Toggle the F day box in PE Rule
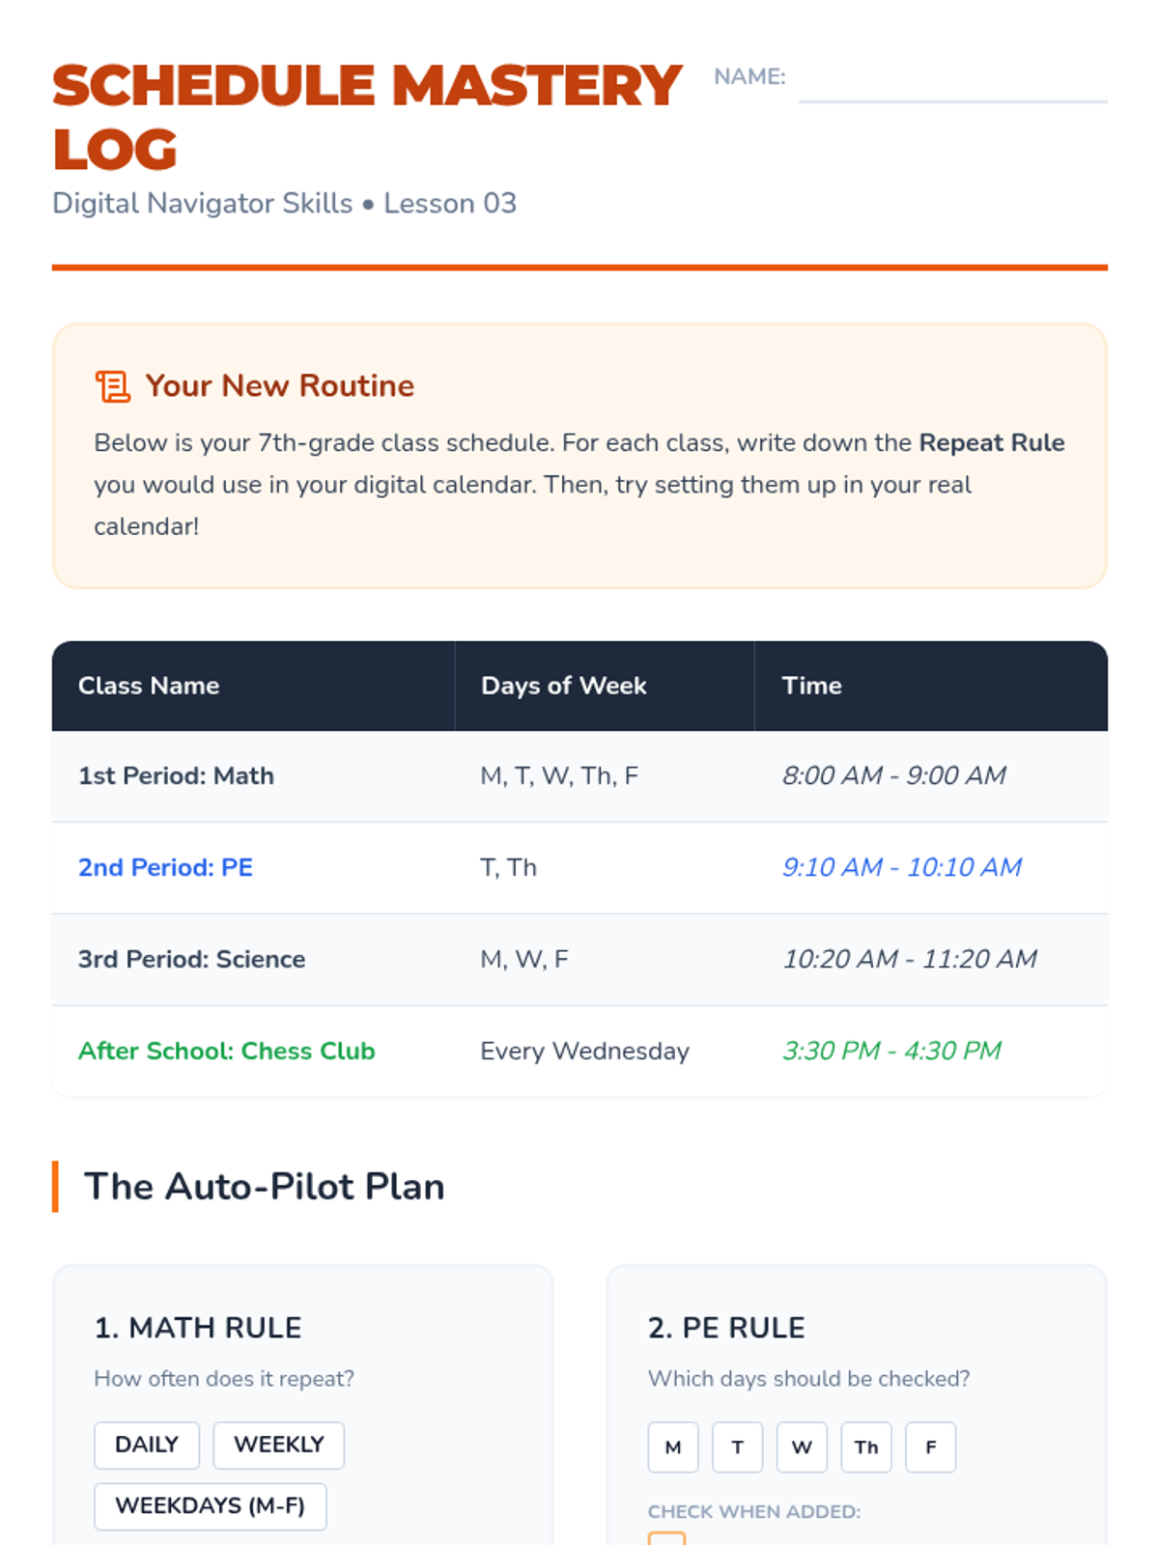This screenshot has height=1545, width=1159. (x=930, y=1447)
